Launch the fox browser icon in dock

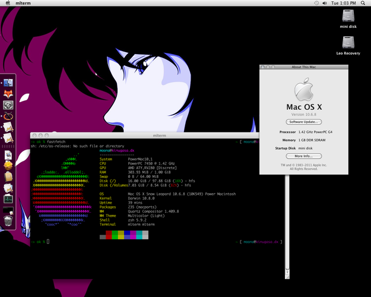pyautogui.click(x=8, y=94)
